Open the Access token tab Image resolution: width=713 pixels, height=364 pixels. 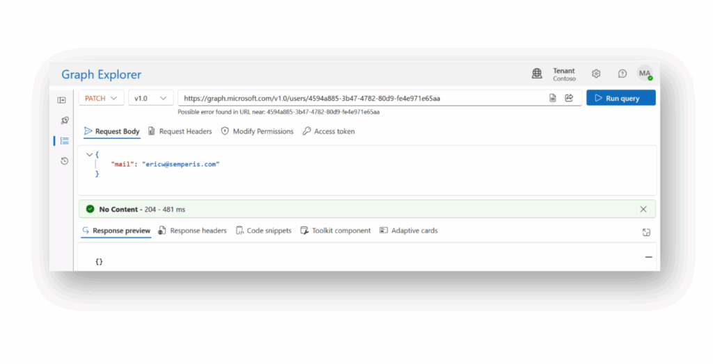(329, 131)
